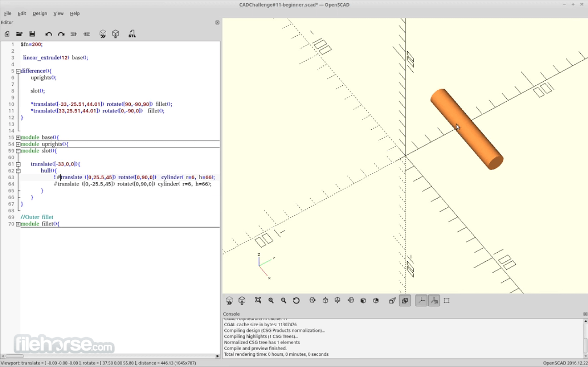588x367 pixels.
Task: Switch to Top view
Action: click(325, 300)
